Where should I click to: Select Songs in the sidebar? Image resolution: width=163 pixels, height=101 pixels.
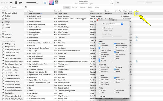[7, 22]
